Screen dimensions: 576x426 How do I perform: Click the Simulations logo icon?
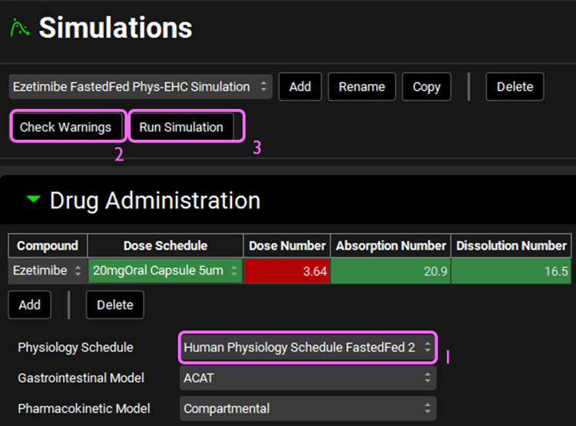(19, 28)
